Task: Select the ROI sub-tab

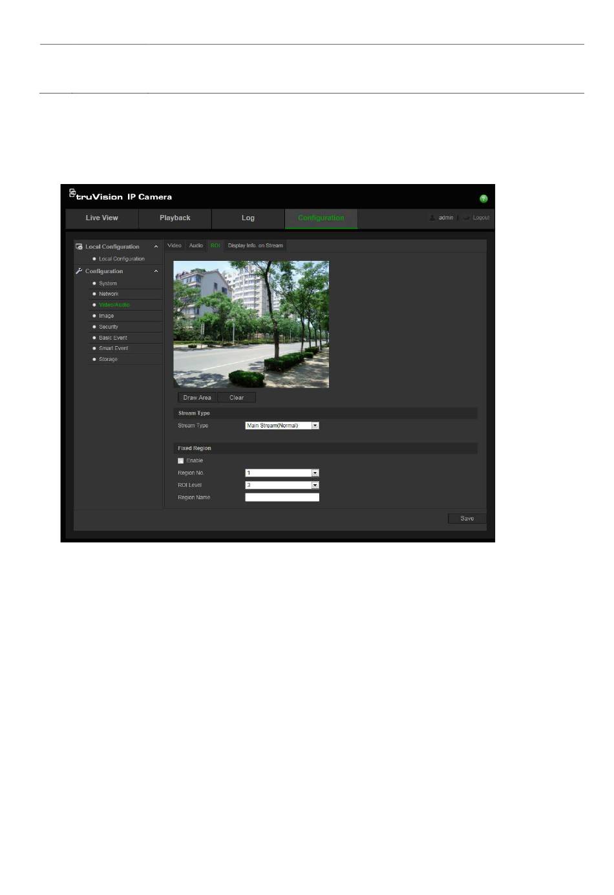Action: 215,245
